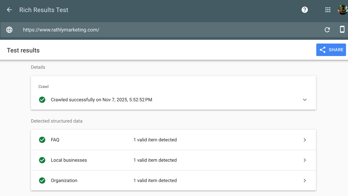Expand the Local businesses result row

pyautogui.click(x=304, y=160)
